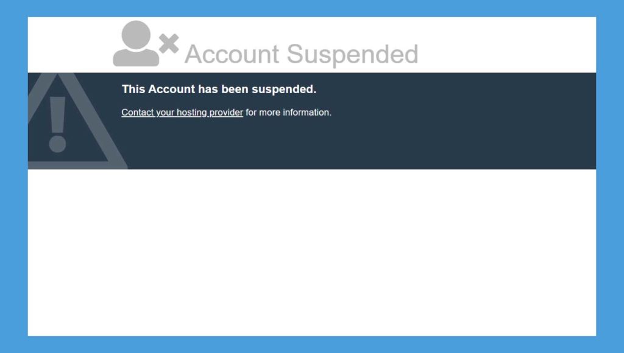
Task: Click the gray user silhouette icon
Action: click(135, 44)
